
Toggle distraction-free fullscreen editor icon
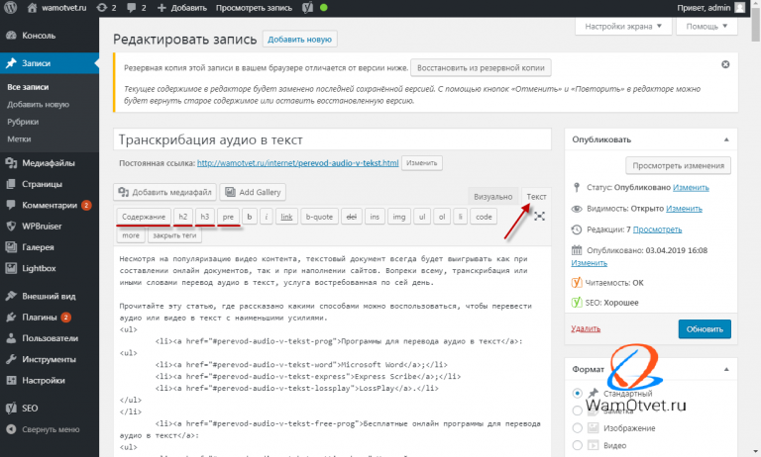pyautogui.click(x=539, y=216)
